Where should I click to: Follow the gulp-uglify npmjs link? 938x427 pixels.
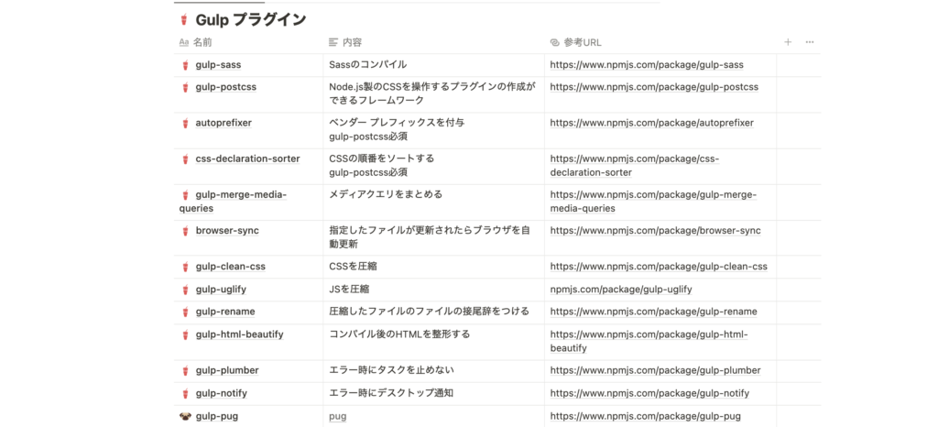[620, 290]
